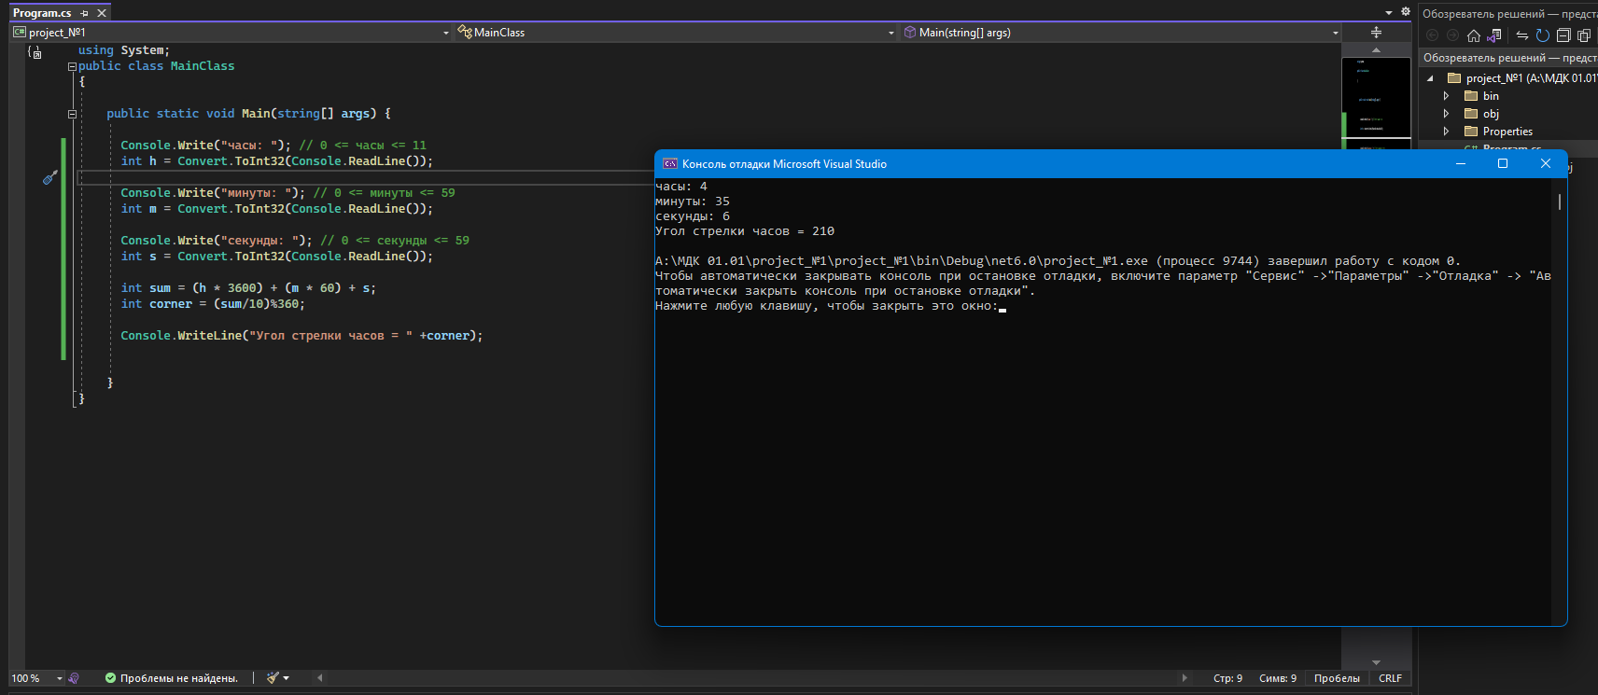Click the forward arrow in Solution Explorer toolbar
1598x695 pixels.
click(1452, 35)
